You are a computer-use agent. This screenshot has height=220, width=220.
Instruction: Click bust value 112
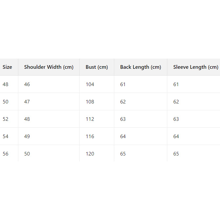(90, 119)
